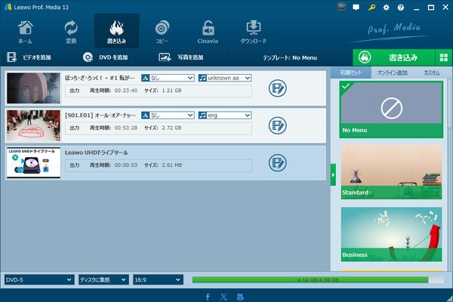Click the graphics card acceleration icon

coord(341,8)
